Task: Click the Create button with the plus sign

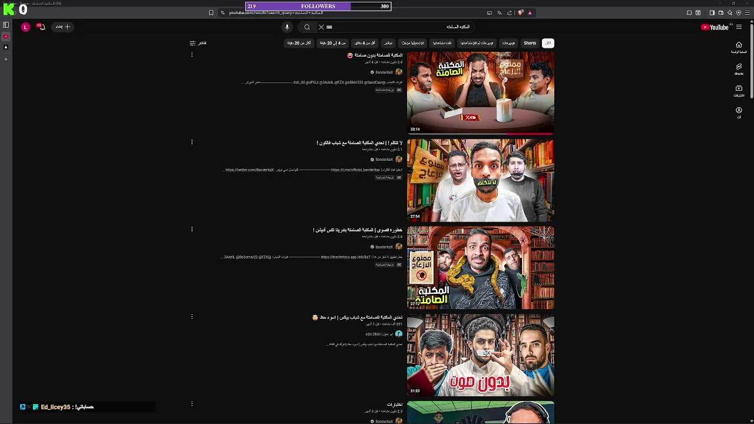Action: (x=62, y=27)
